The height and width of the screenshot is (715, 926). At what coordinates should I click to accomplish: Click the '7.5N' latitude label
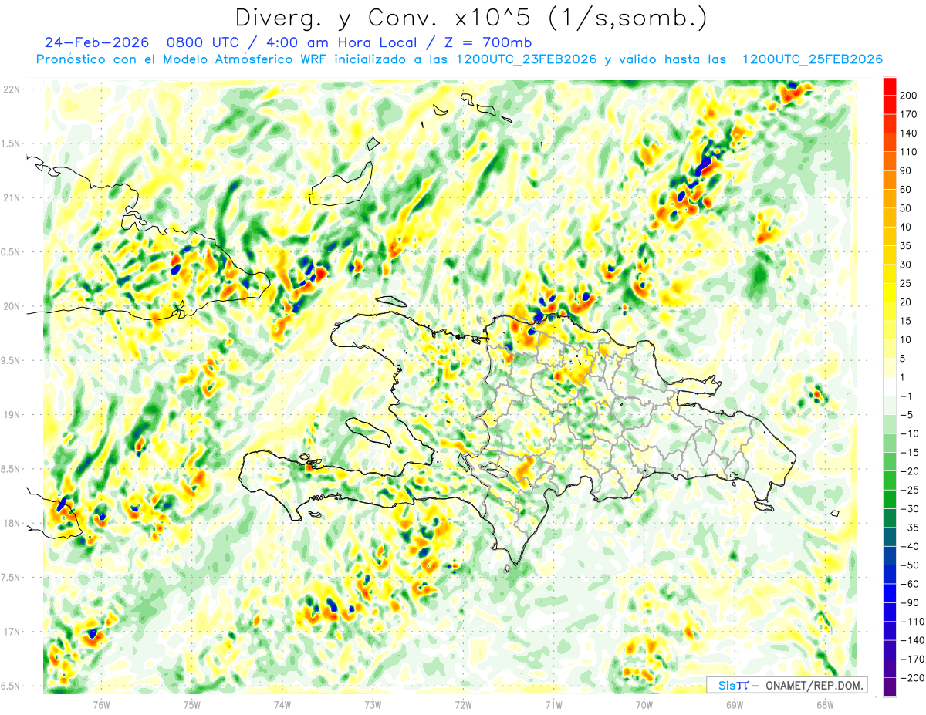tap(12, 578)
